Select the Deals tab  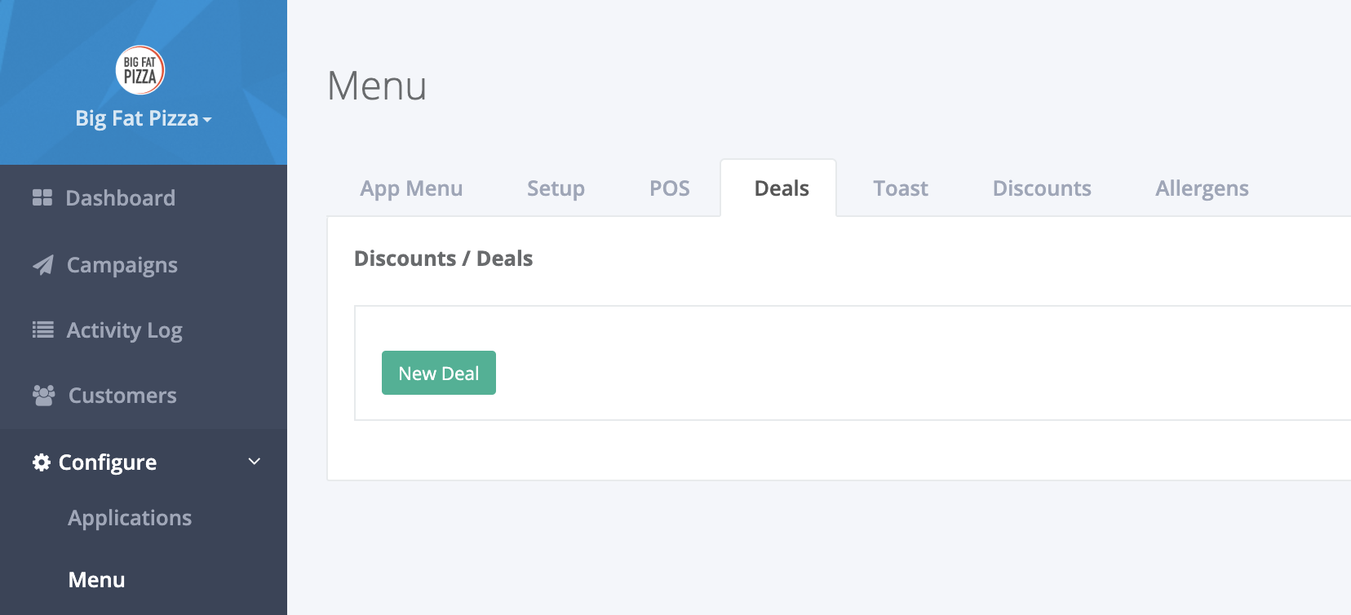[782, 188]
